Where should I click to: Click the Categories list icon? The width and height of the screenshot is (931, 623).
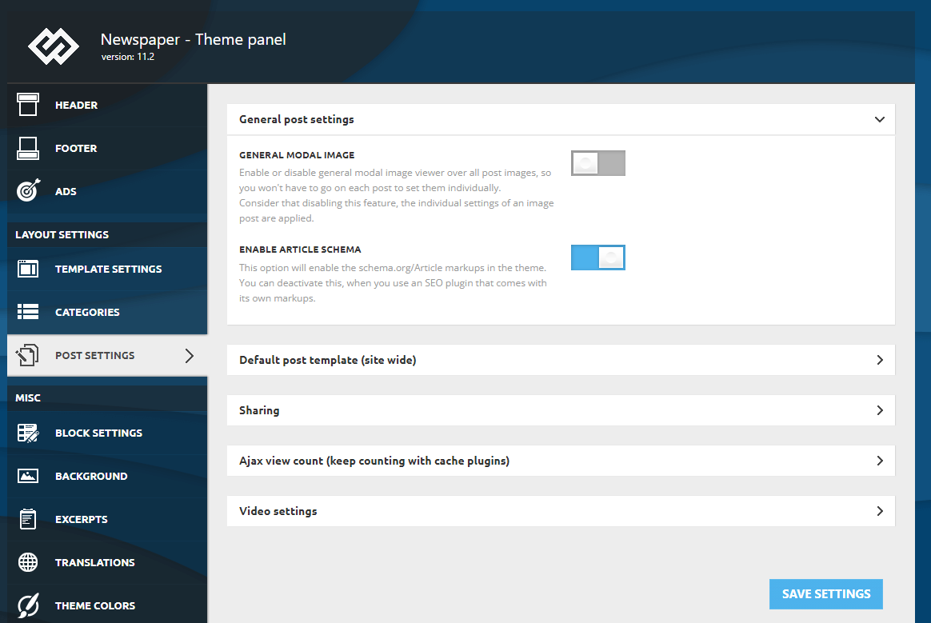tap(28, 312)
